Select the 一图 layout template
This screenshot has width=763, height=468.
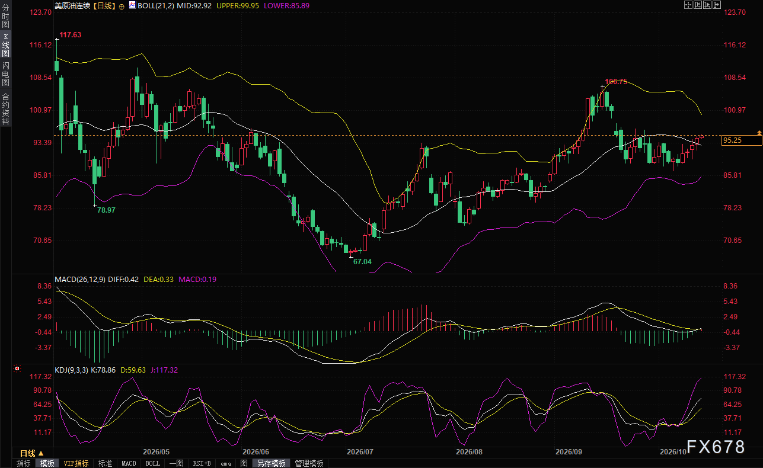pos(177,463)
